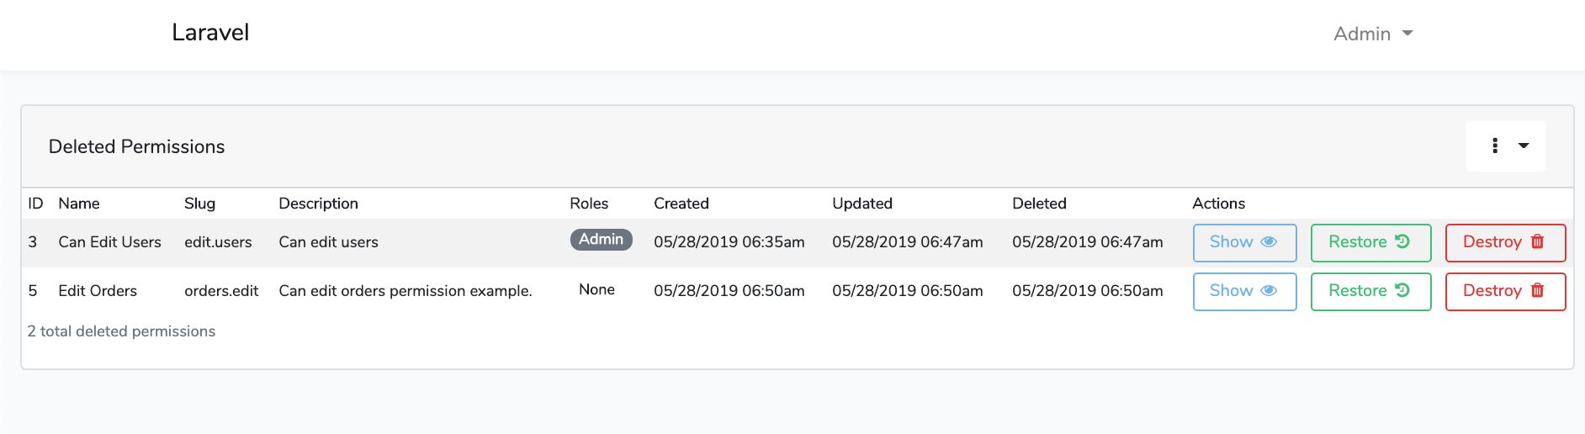
Task: Show the Can Edit Users permission
Action: pyautogui.click(x=1243, y=242)
